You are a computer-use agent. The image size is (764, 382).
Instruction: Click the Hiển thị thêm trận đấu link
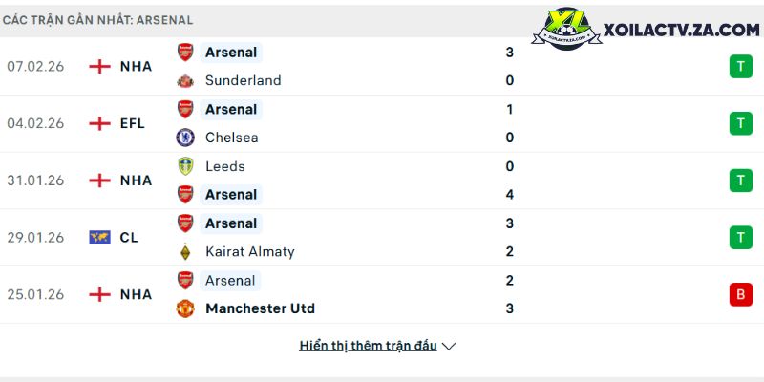368,346
